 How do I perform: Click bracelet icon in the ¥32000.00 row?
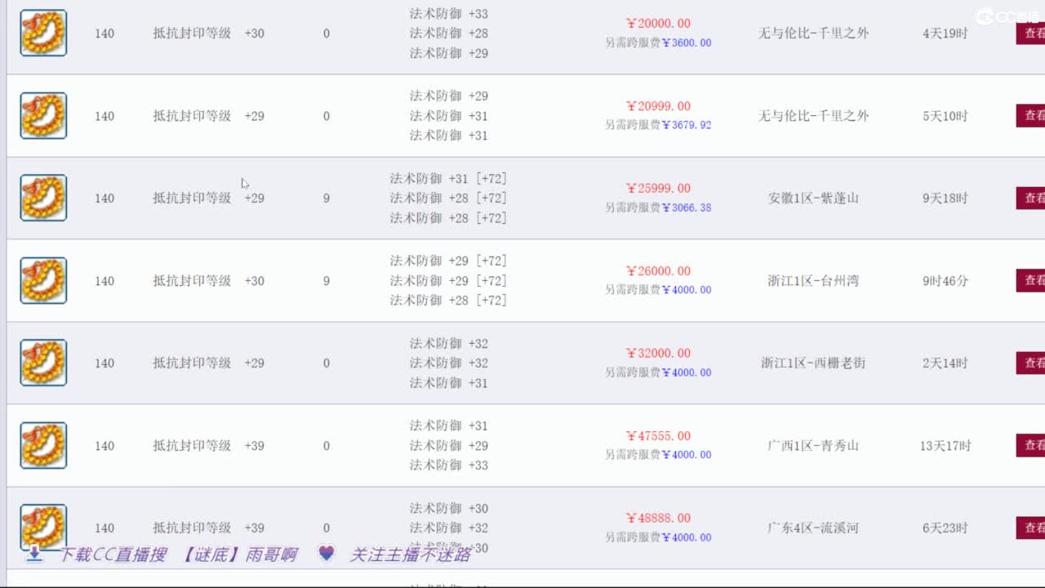(x=43, y=363)
